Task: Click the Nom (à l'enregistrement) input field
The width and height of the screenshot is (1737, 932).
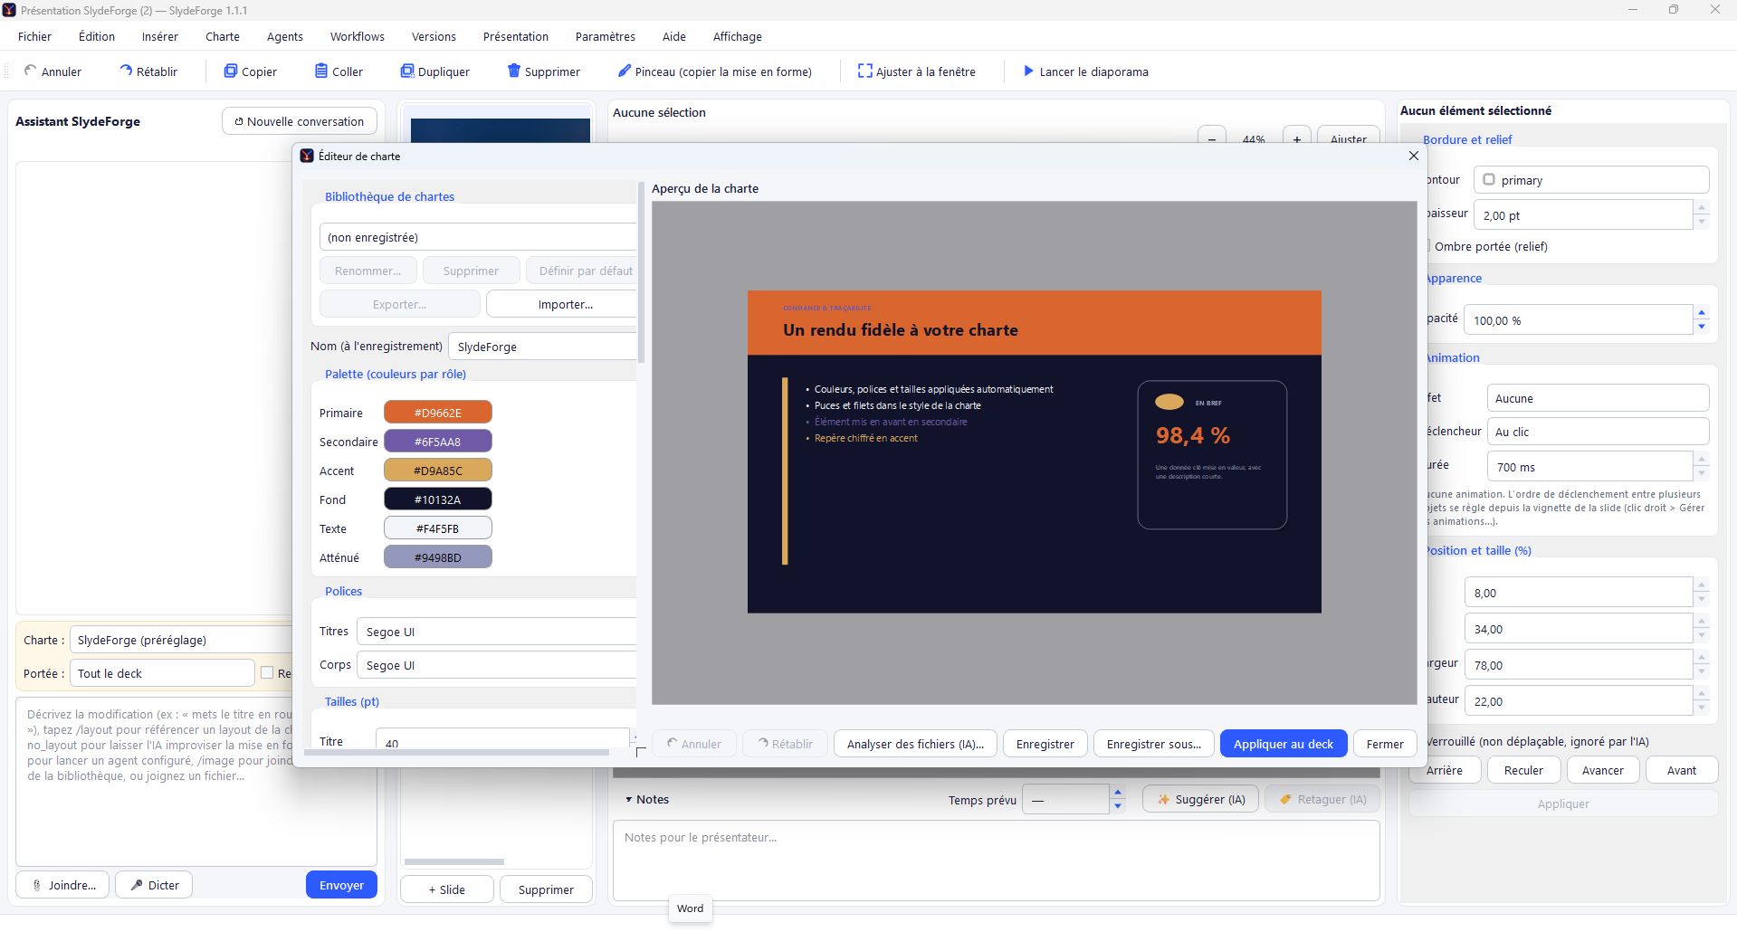Action: click(x=543, y=347)
